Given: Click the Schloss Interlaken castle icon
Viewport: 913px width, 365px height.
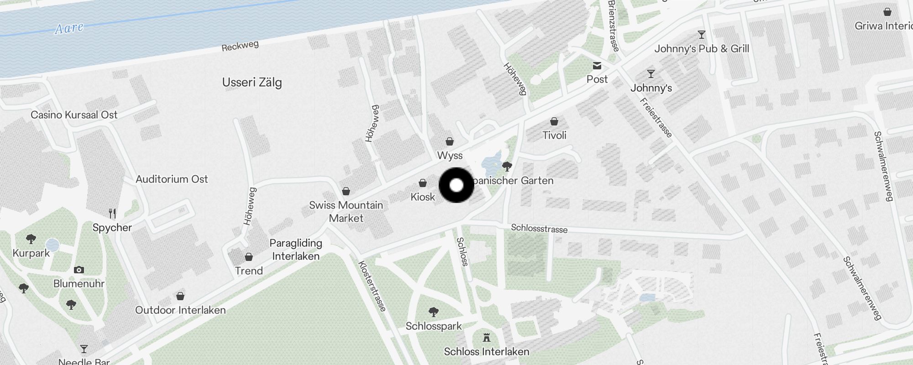Looking at the screenshot, I should pyautogui.click(x=487, y=338).
